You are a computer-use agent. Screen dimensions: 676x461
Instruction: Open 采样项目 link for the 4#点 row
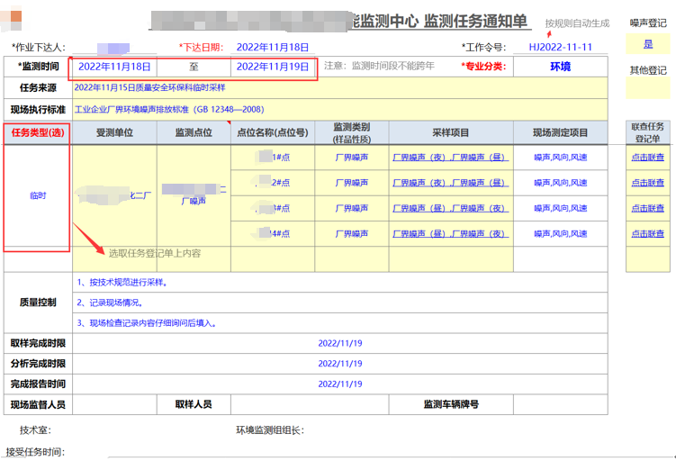click(450, 233)
